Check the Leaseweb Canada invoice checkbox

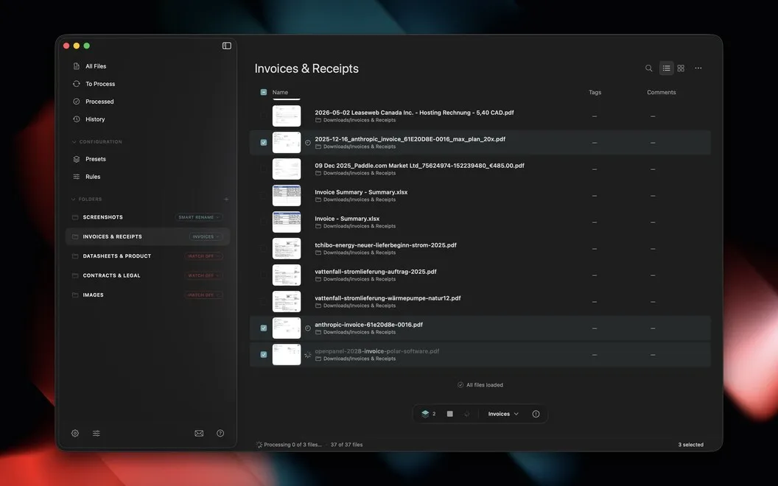coord(264,116)
